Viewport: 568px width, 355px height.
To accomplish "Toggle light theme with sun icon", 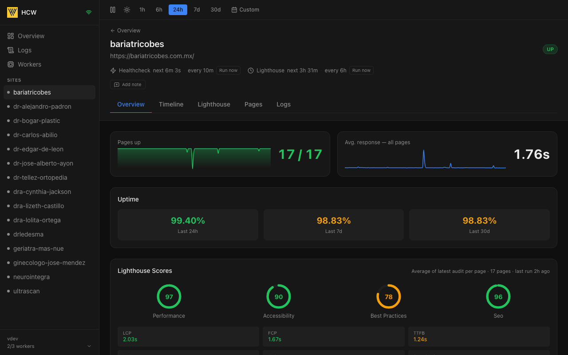I will click(127, 10).
